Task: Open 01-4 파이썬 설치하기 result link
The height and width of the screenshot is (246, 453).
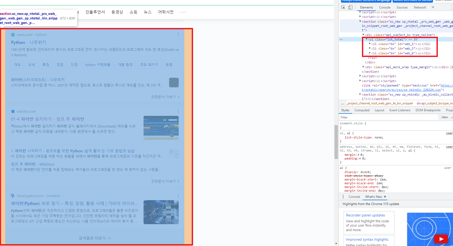Action: point(47,119)
